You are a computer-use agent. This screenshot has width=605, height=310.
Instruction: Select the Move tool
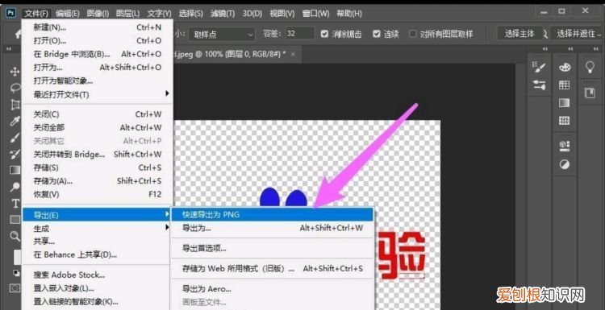[x=15, y=72]
